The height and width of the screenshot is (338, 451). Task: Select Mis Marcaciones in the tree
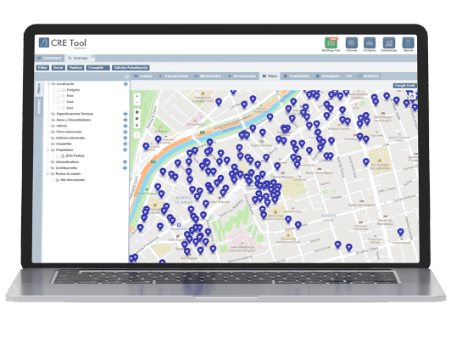pos(70,180)
